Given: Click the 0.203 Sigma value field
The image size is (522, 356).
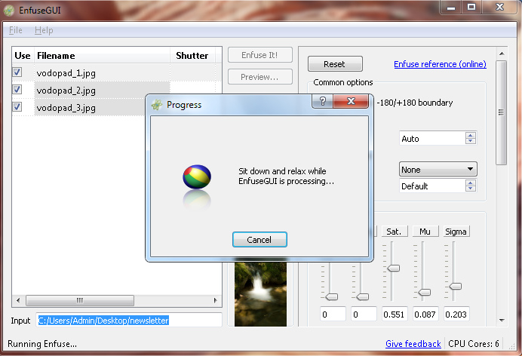Looking at the screenshot, I should 456,314.
